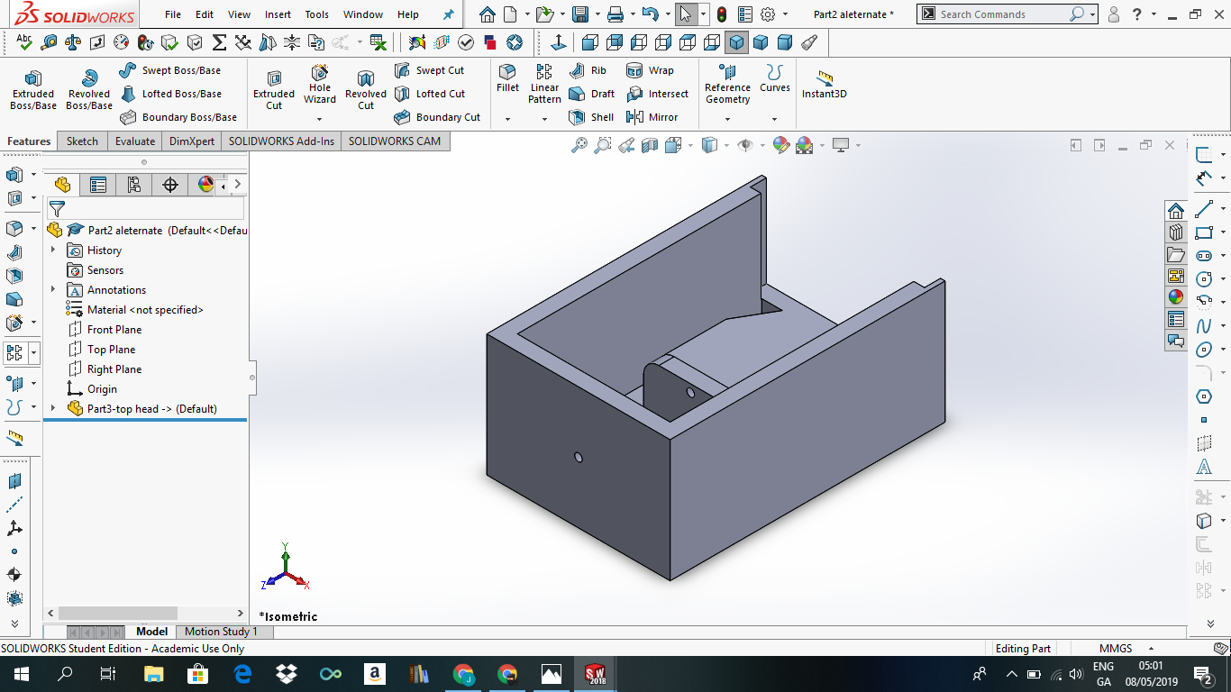Image resolution: width=1231 pixels, height=692 pixels.
Task: Open the File menu
Action: pos(173,14)
